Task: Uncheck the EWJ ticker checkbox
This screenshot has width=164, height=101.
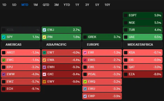Action: [x=44, y=30]
